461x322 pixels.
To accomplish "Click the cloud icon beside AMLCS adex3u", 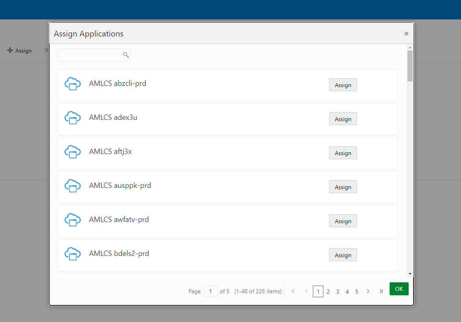I will click(73, 118).
